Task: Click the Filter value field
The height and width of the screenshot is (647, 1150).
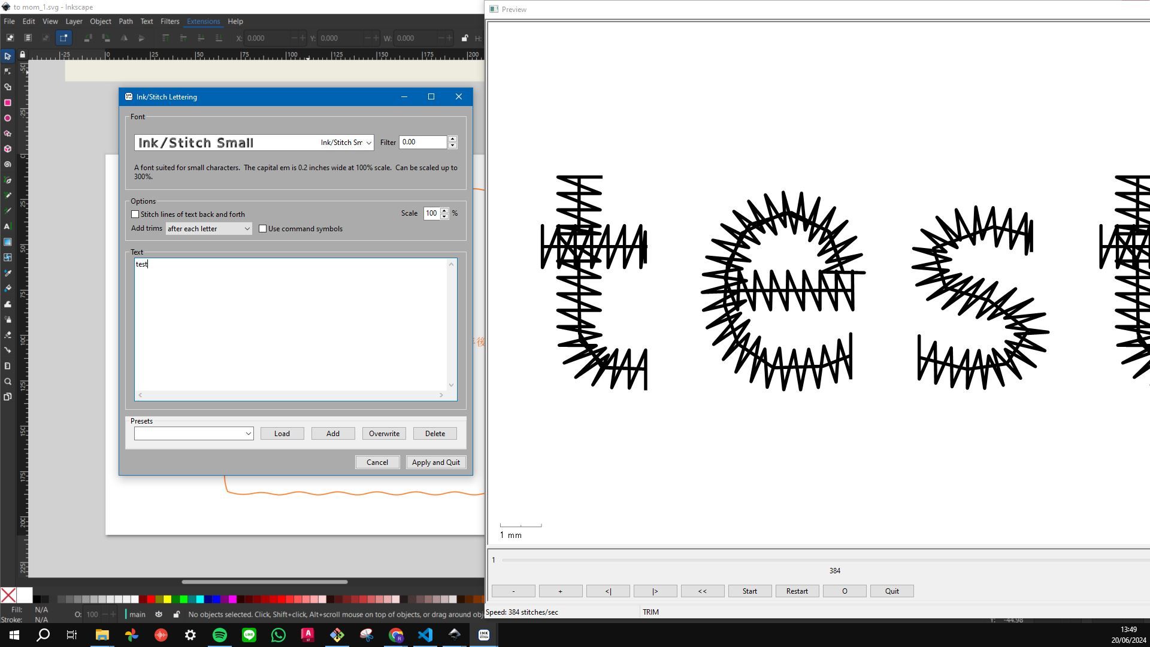Action: (423, 143)
